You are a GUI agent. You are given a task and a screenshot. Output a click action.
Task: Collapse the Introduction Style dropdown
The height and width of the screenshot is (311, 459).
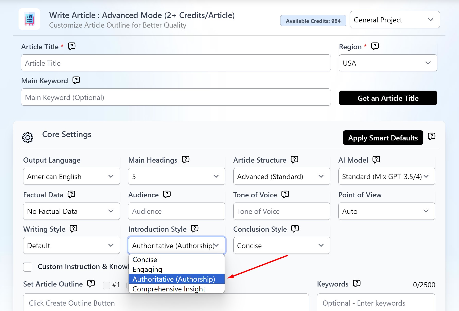tap(176, 245)
